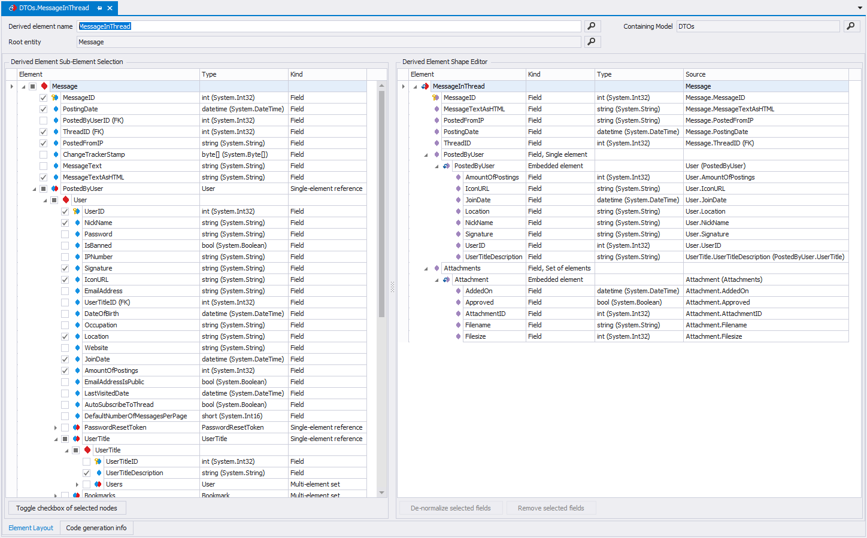Collapse Attachments node in shape editor
Image resolution: width=867 pixels, height=538 pixels.
tap(426, 269)
